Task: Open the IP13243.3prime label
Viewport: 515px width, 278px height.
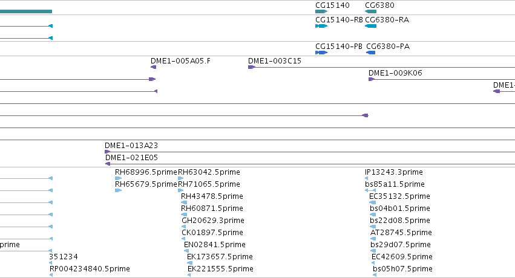Action: click(x=394, y=172)
